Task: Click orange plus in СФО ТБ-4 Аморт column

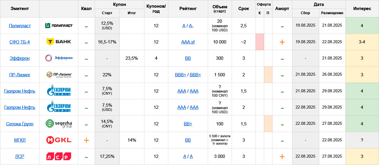Action: pyautogui.click(x=282, y=42)
